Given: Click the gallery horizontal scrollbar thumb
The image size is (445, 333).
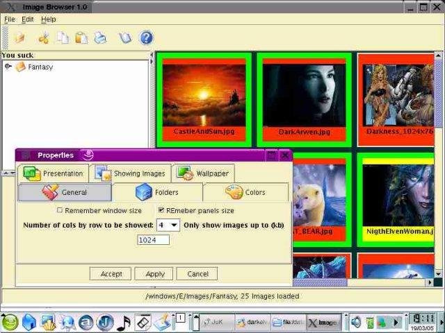Looking at the screenshot, I should 320,282.
